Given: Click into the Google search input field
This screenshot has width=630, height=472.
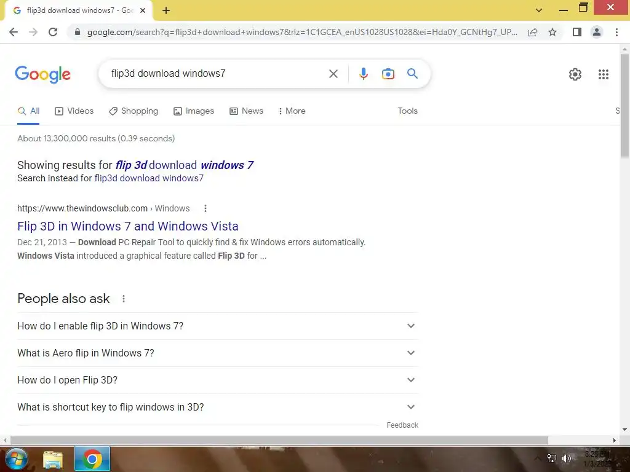Looking at the screenshot, I should (217, 74).
